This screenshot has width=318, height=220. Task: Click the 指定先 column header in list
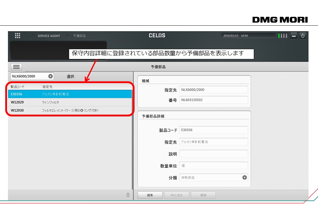tap(47, 87)
